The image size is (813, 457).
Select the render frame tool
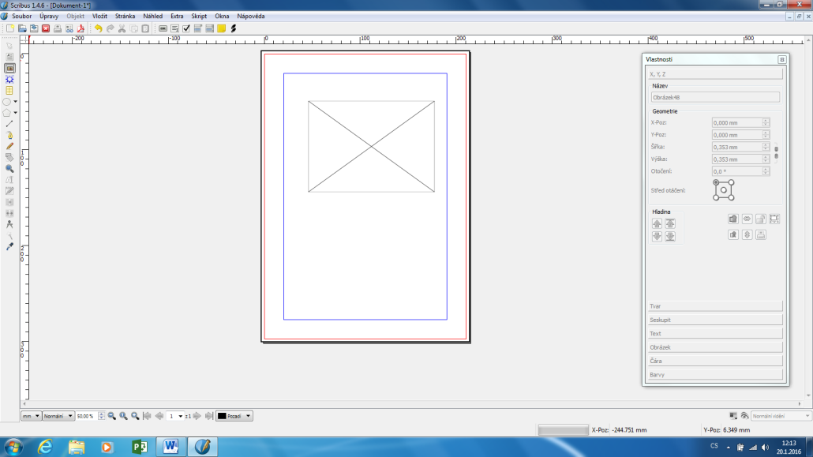point(9,80)
